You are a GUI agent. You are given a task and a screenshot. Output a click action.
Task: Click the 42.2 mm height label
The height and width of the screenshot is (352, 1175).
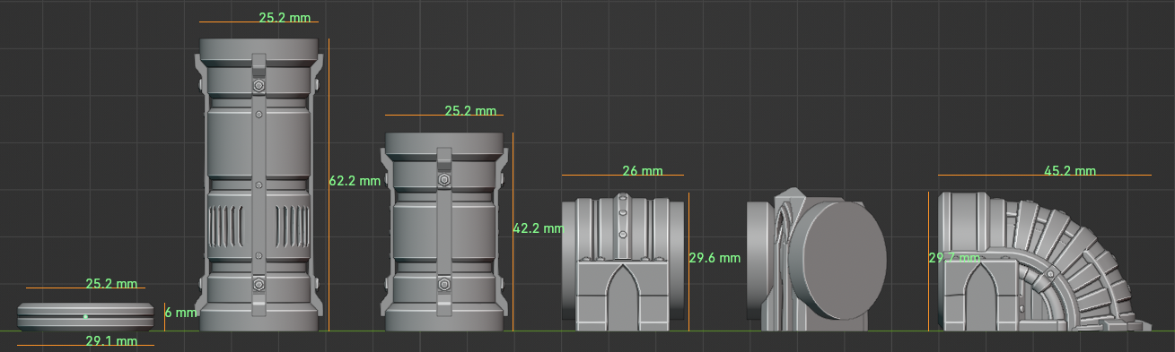(538, 228)
